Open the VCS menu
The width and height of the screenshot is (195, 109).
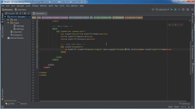68,6
